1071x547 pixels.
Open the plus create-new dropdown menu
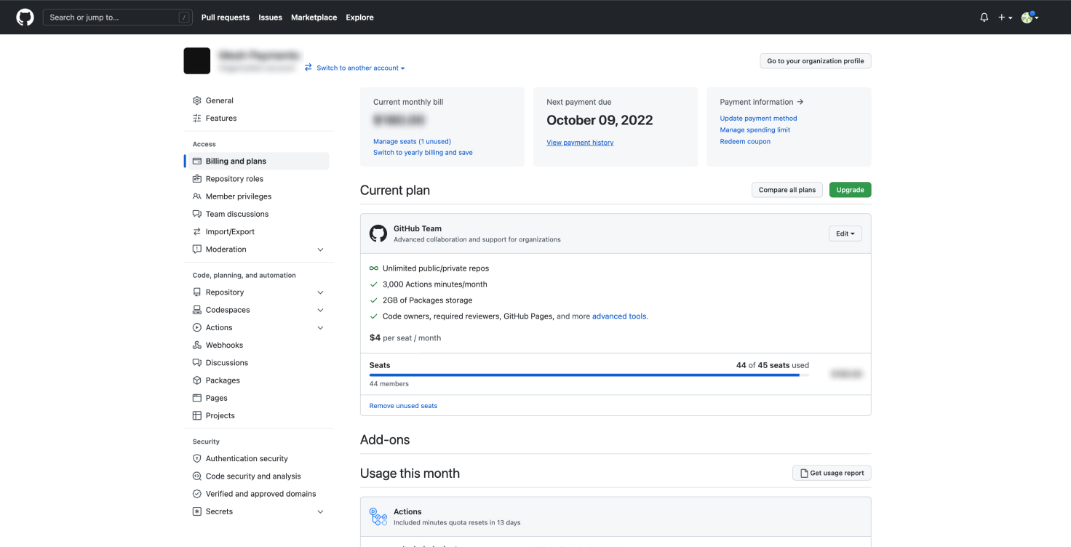tap(1005, 17)
